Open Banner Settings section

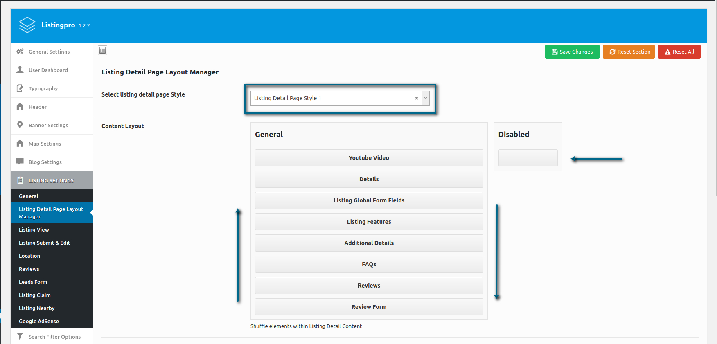click(x=52, y=125)
